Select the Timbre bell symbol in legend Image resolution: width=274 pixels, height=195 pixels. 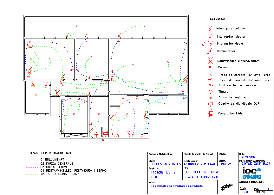[x=210, y=92]
